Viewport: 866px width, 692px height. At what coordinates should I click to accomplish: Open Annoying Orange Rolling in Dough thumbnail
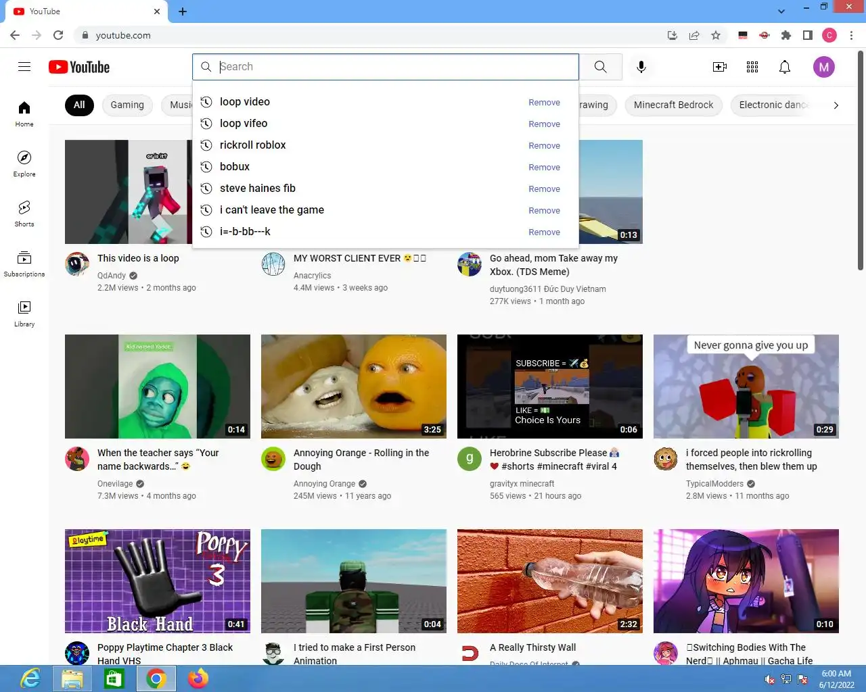click(x=354, y=387)
